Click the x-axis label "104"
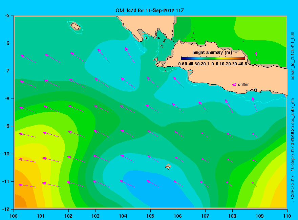The image size is (298, 220). coord(123,216)
